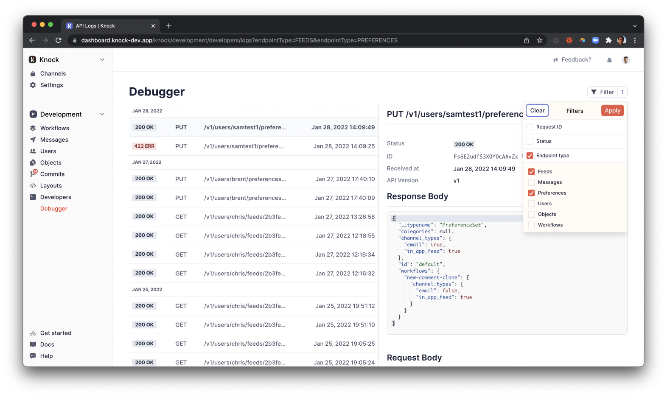This screenshot has height=397, width=667.
Task: Collapse the response JSON root bracket
Action: pyautogui.click(x=394, y=218)
